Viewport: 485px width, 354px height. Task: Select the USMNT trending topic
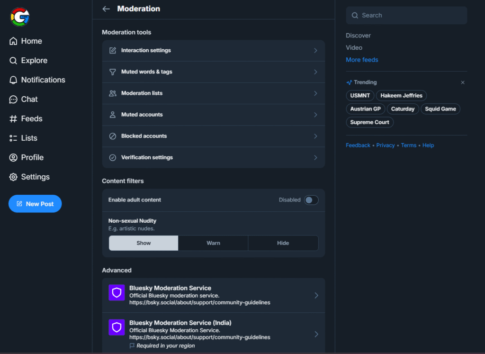(360, 96)
